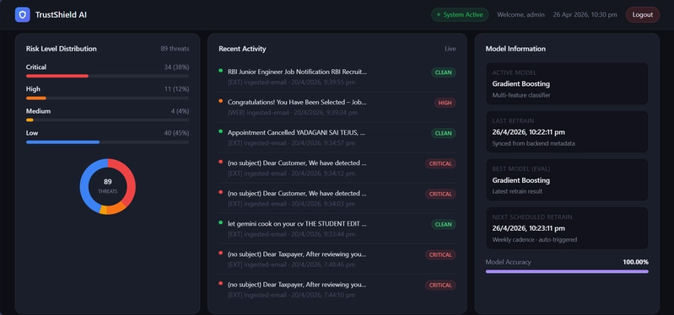Image resolution: width=674 pixels, height=315 pixels.
Task: Click the red Critical progress bar
Action: [x=107, y=76]
